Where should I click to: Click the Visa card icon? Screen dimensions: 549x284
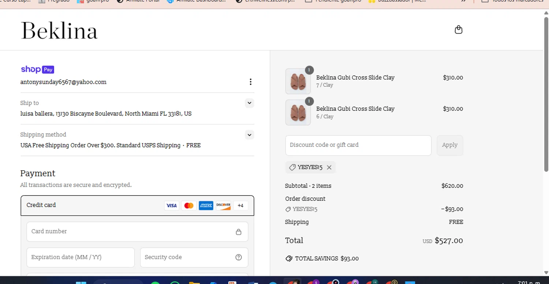(171, 206)
